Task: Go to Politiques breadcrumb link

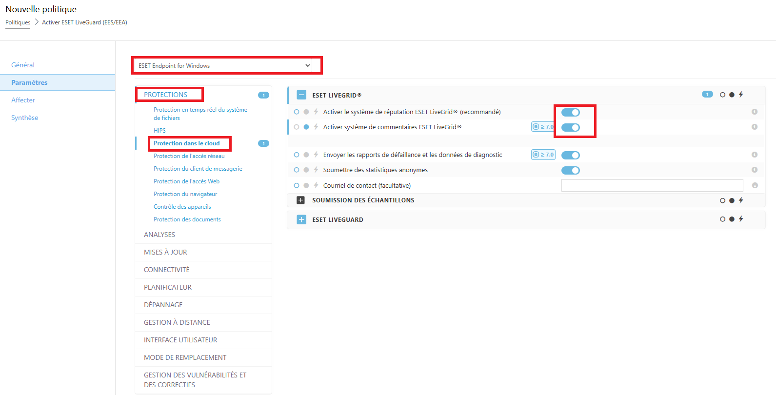Action: [x=18, y=22]
